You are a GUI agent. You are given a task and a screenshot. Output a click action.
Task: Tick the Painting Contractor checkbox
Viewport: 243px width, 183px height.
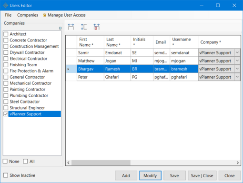(6, 89)
